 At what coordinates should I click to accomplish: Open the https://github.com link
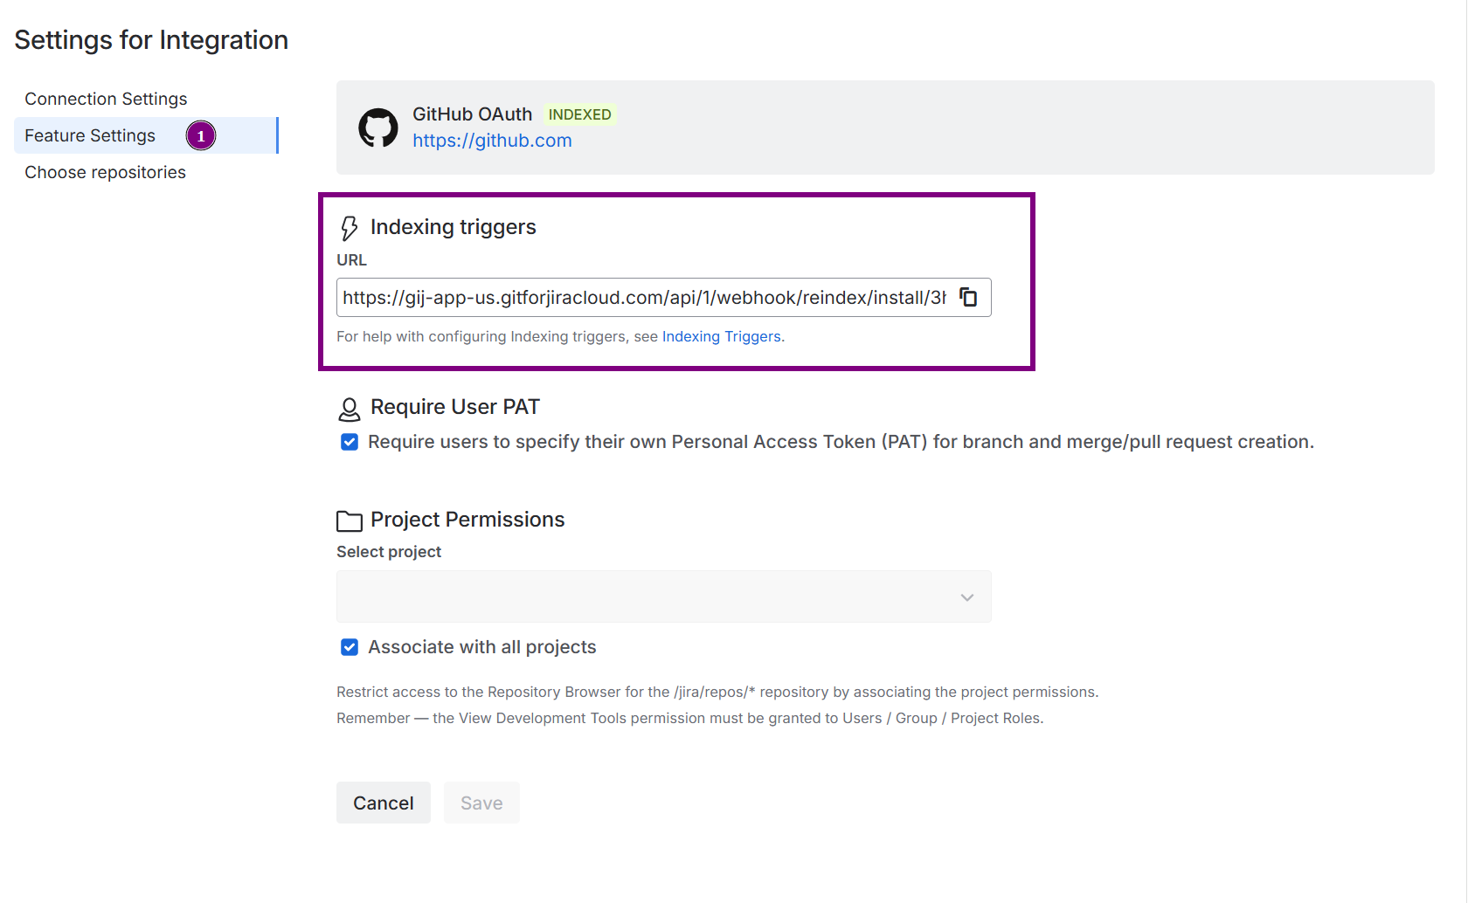coord(492,141)
